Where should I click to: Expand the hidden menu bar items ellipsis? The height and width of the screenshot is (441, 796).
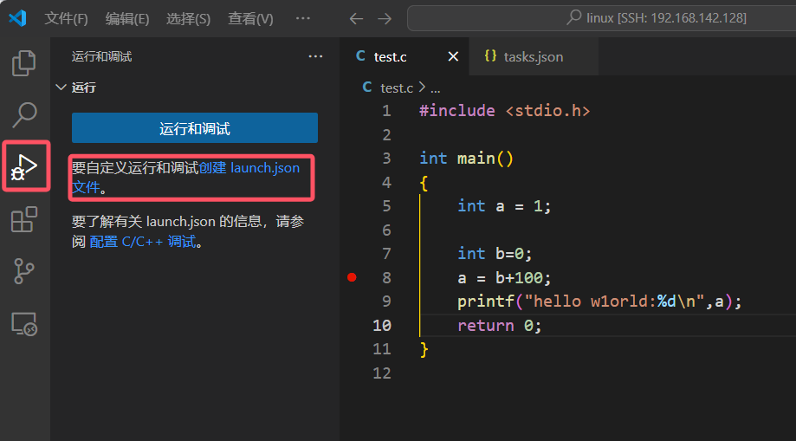pyautogui.click(x=302, y=18)
